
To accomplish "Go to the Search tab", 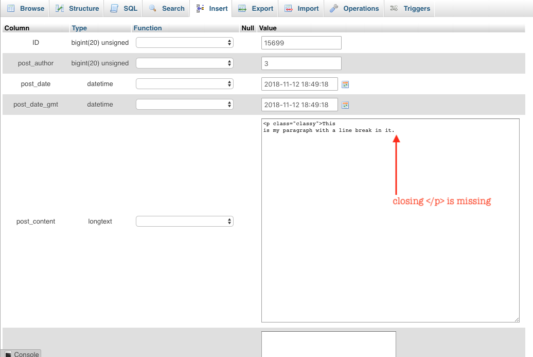I will point(167,8).
